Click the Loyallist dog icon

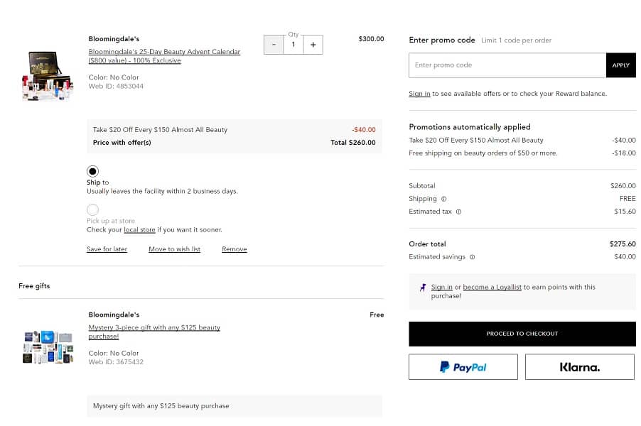tap(423, 288)
